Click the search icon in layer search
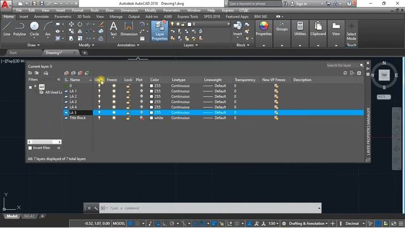 (361, 65)
